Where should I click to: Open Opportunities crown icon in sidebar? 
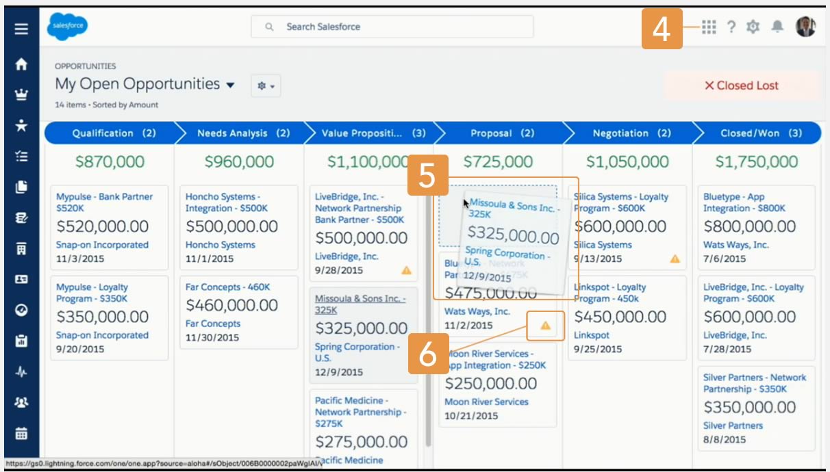click(x=21, y=94)
